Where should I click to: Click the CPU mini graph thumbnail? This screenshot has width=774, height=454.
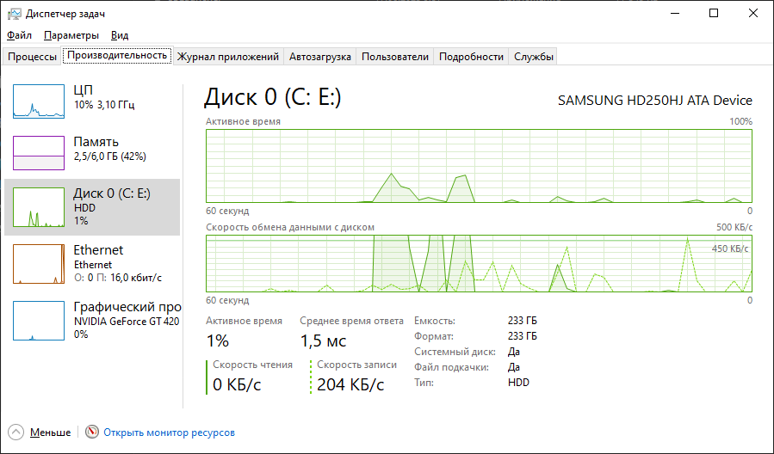pos(39,101)
